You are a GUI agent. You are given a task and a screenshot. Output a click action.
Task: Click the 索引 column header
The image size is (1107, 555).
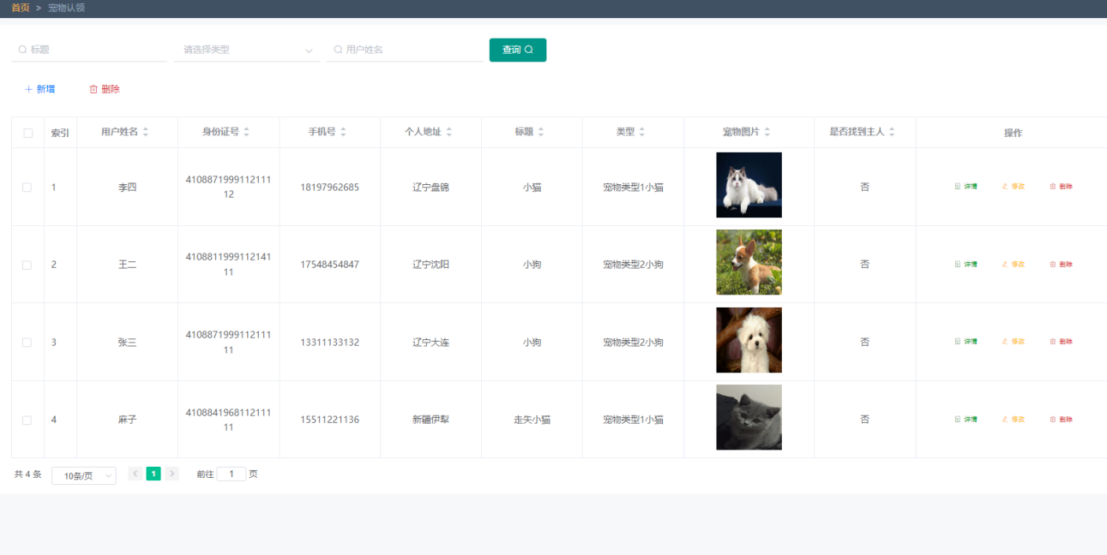[x=60, y=133]
